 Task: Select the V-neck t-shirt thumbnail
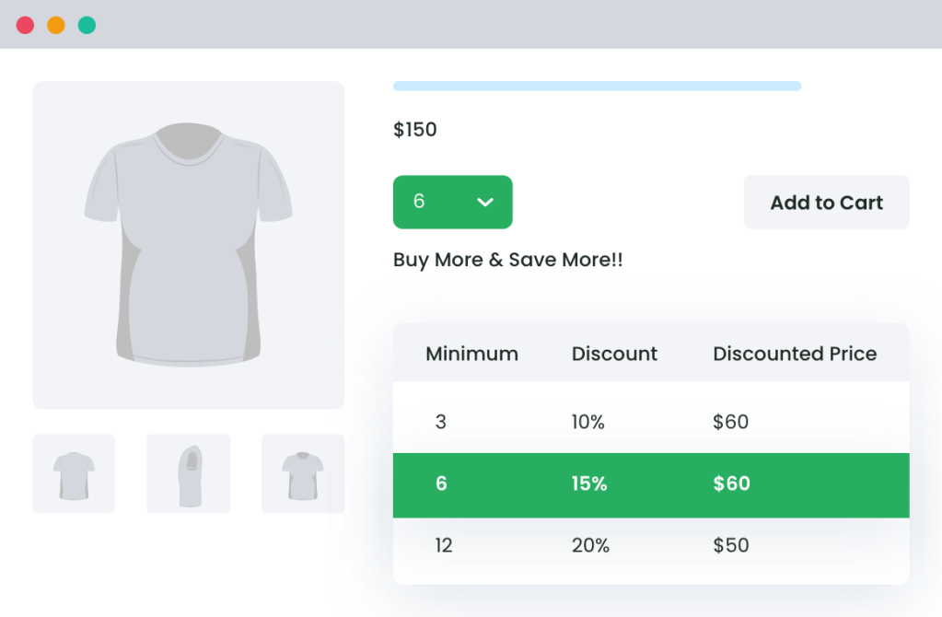pyautogui.click(x=303, y=473)
